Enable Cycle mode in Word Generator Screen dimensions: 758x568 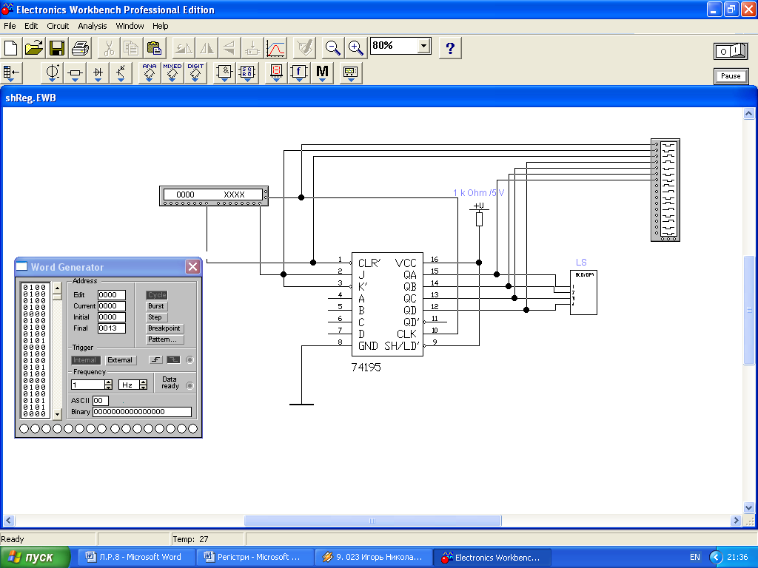click(157, 294)
